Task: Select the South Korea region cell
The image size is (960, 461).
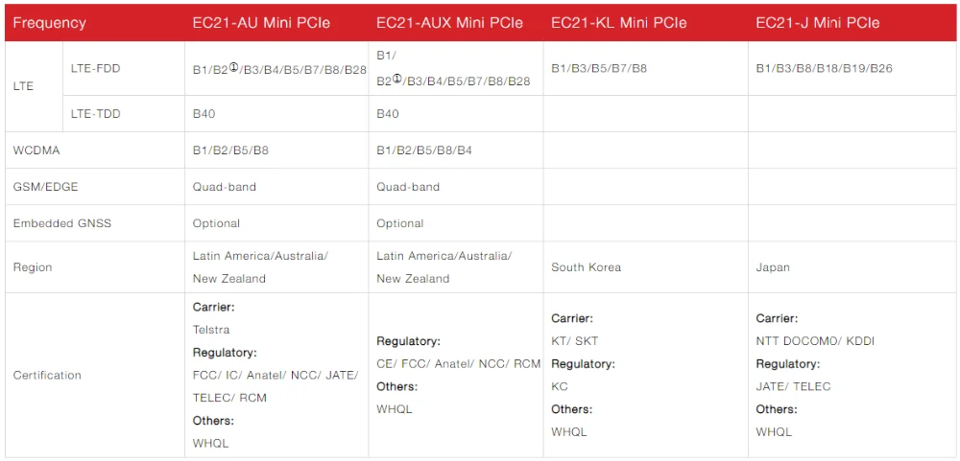Action: (x=586, y=267)
